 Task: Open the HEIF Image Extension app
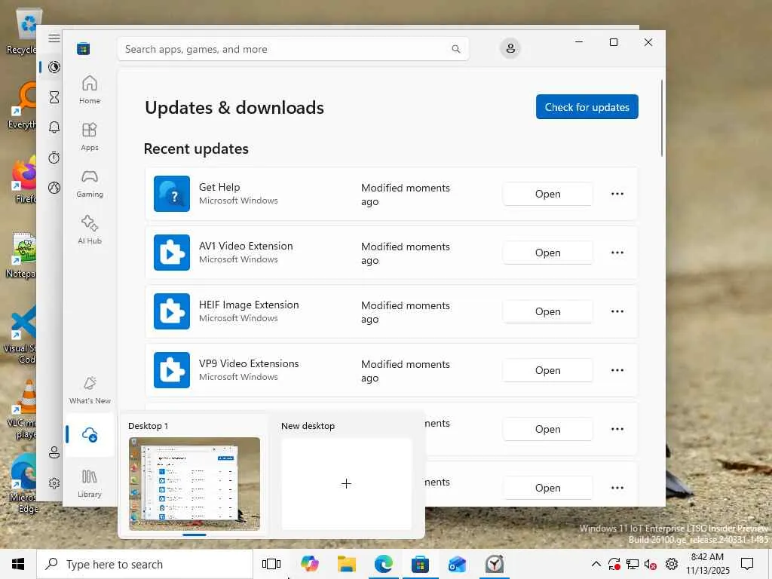547,311
